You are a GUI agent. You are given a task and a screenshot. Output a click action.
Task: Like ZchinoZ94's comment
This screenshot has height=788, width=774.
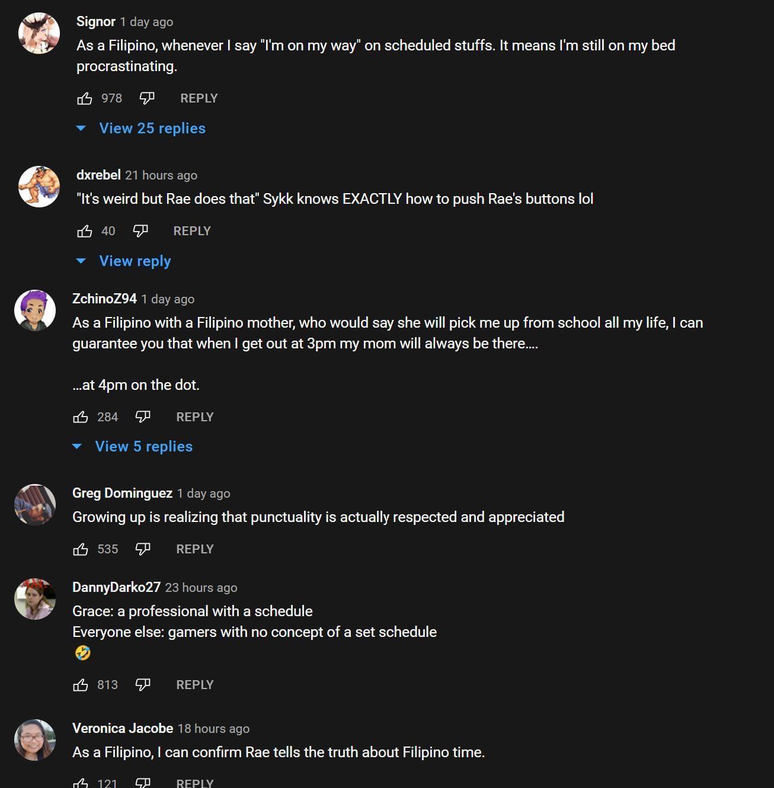(x=81, y=417)
